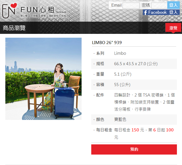Click the 66.5 x 43.5 x 27.0 dimensions row
This screenshot has height=165, width=182.
pos(134,64)
